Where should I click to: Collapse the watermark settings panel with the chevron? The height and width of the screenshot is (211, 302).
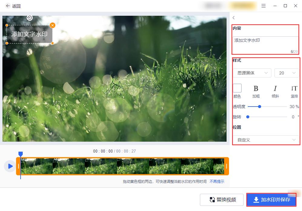coord(234,18)
